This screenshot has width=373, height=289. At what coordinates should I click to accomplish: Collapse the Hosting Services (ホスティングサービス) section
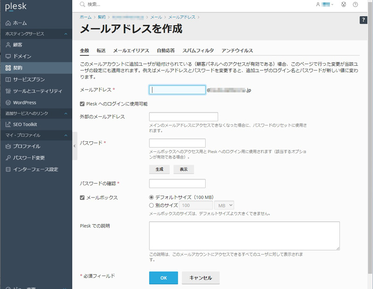tap(66, 34)
